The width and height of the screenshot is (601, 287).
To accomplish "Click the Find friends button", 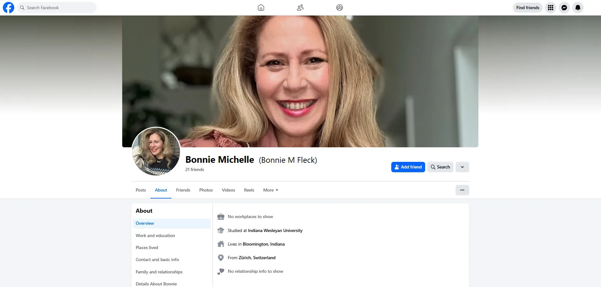I will coord(528,8).
